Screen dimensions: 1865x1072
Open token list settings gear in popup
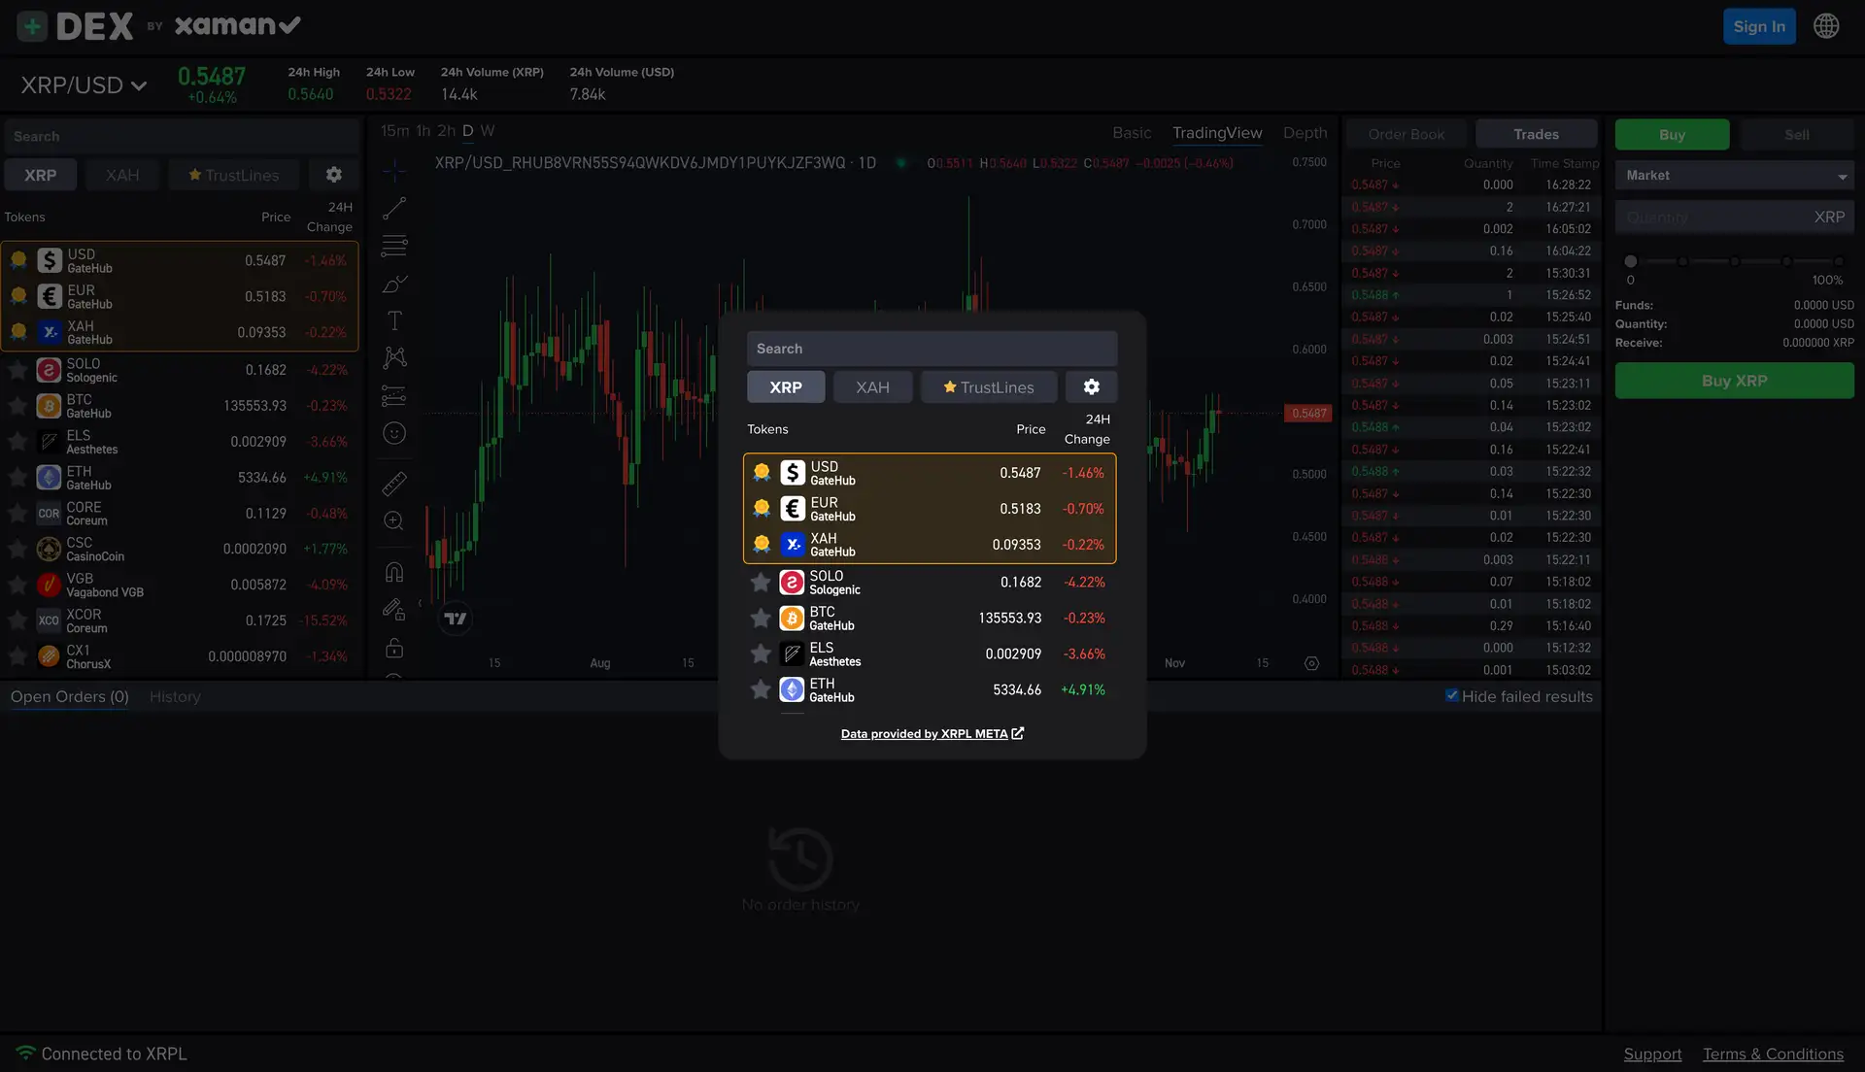click(x=1091, y=386)
